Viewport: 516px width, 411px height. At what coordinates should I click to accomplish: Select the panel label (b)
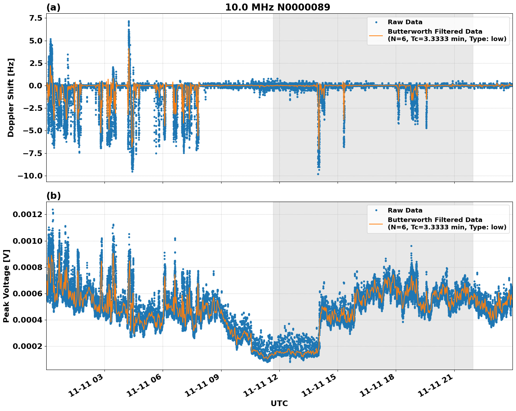53,195
